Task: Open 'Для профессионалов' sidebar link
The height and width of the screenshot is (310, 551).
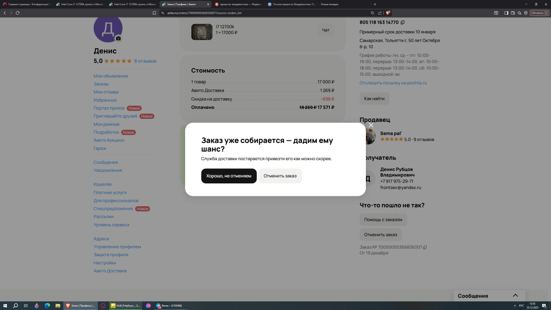Action: [x=116, y=201]
